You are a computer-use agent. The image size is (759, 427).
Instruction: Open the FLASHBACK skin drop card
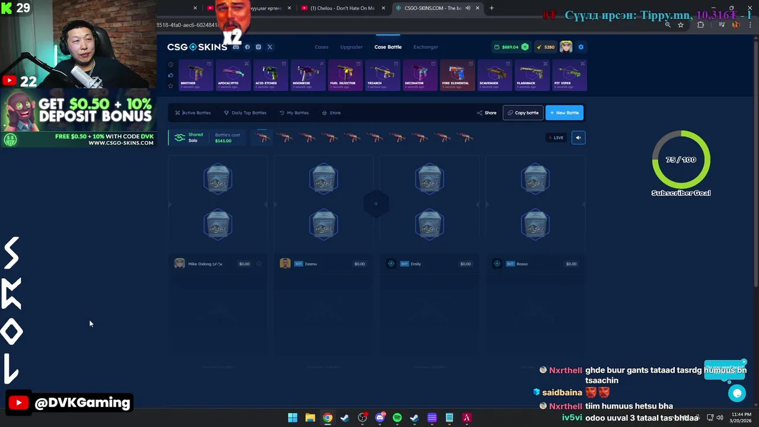click(532, 75)
